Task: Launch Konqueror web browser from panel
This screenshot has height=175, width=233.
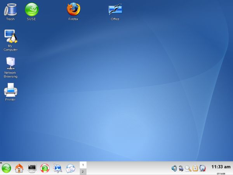Action: (x=57, y=168)
